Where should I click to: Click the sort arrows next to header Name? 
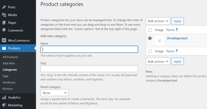(x=177, y=30)
